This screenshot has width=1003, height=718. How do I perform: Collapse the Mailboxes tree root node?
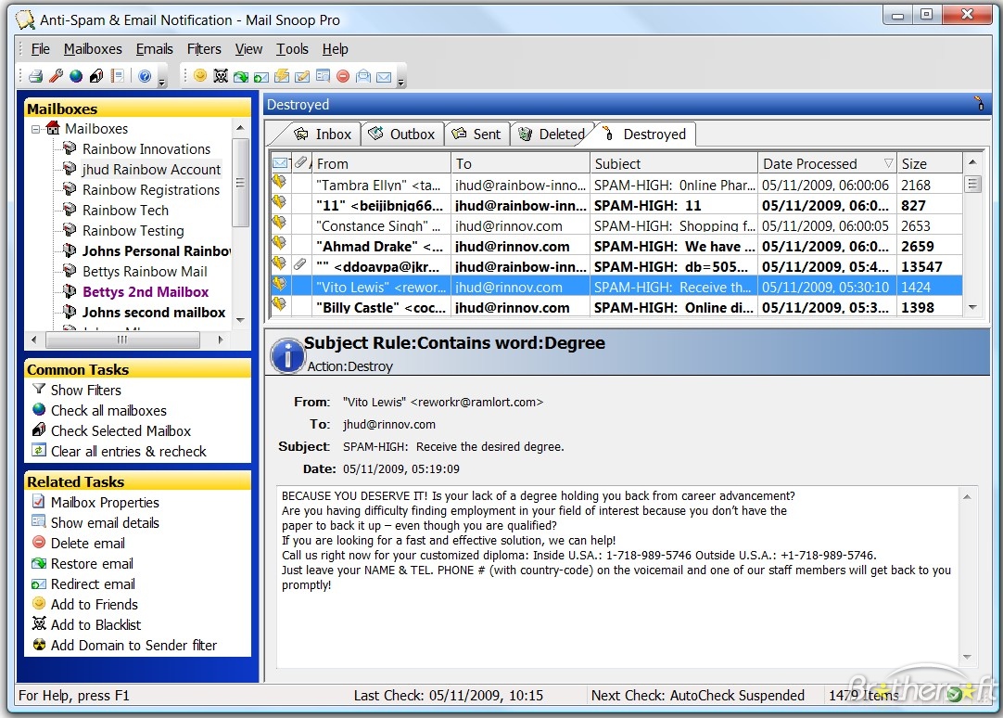point(36,129)
